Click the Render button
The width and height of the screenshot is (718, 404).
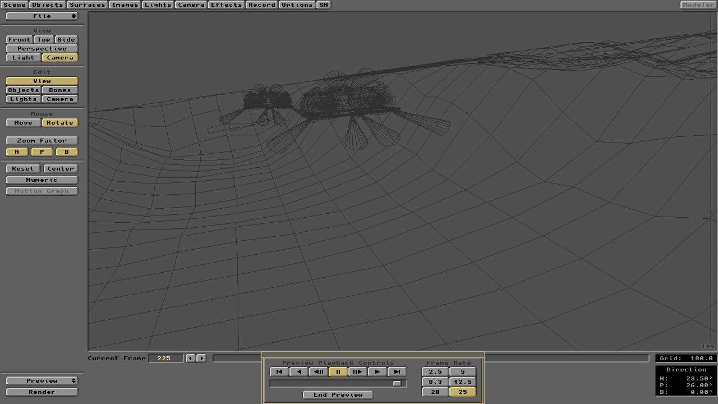tap(42, 392)
